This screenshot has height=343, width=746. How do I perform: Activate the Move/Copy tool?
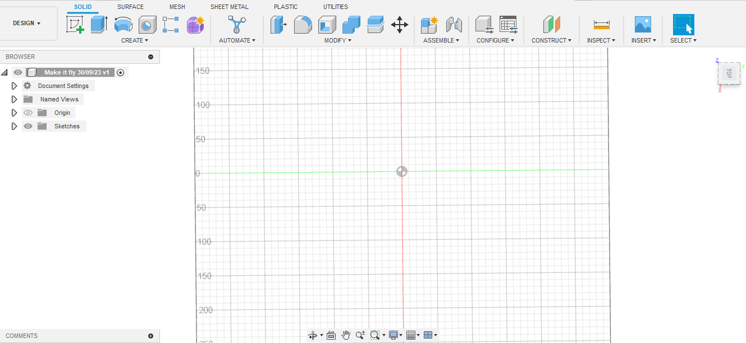pos(399,25)
